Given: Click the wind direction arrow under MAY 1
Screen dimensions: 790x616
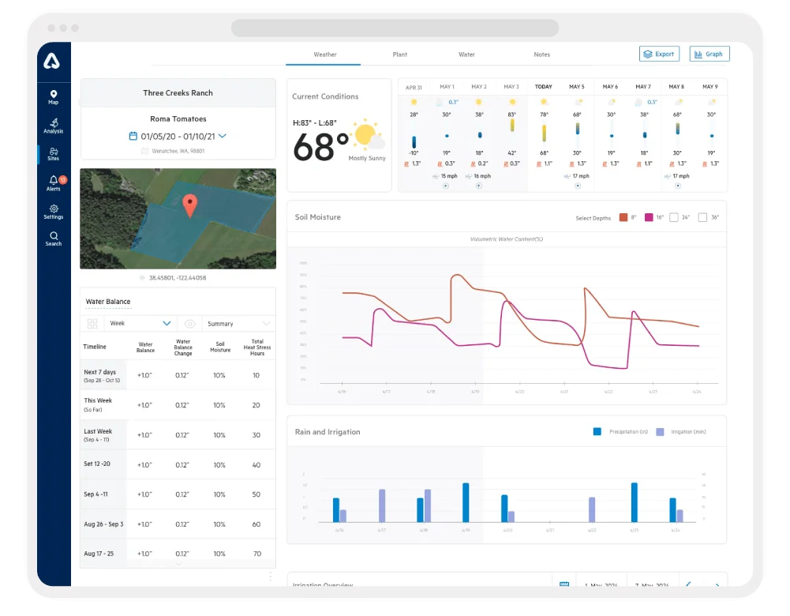Looking at the screenshot, I should pyautogui.click(x=446, y=186).
